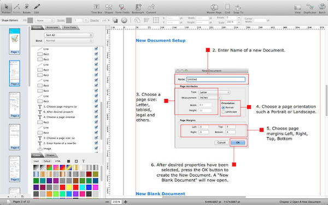Click the zoom out minus icon
Viewport: 328px width, 205px height.
[107, 202]
